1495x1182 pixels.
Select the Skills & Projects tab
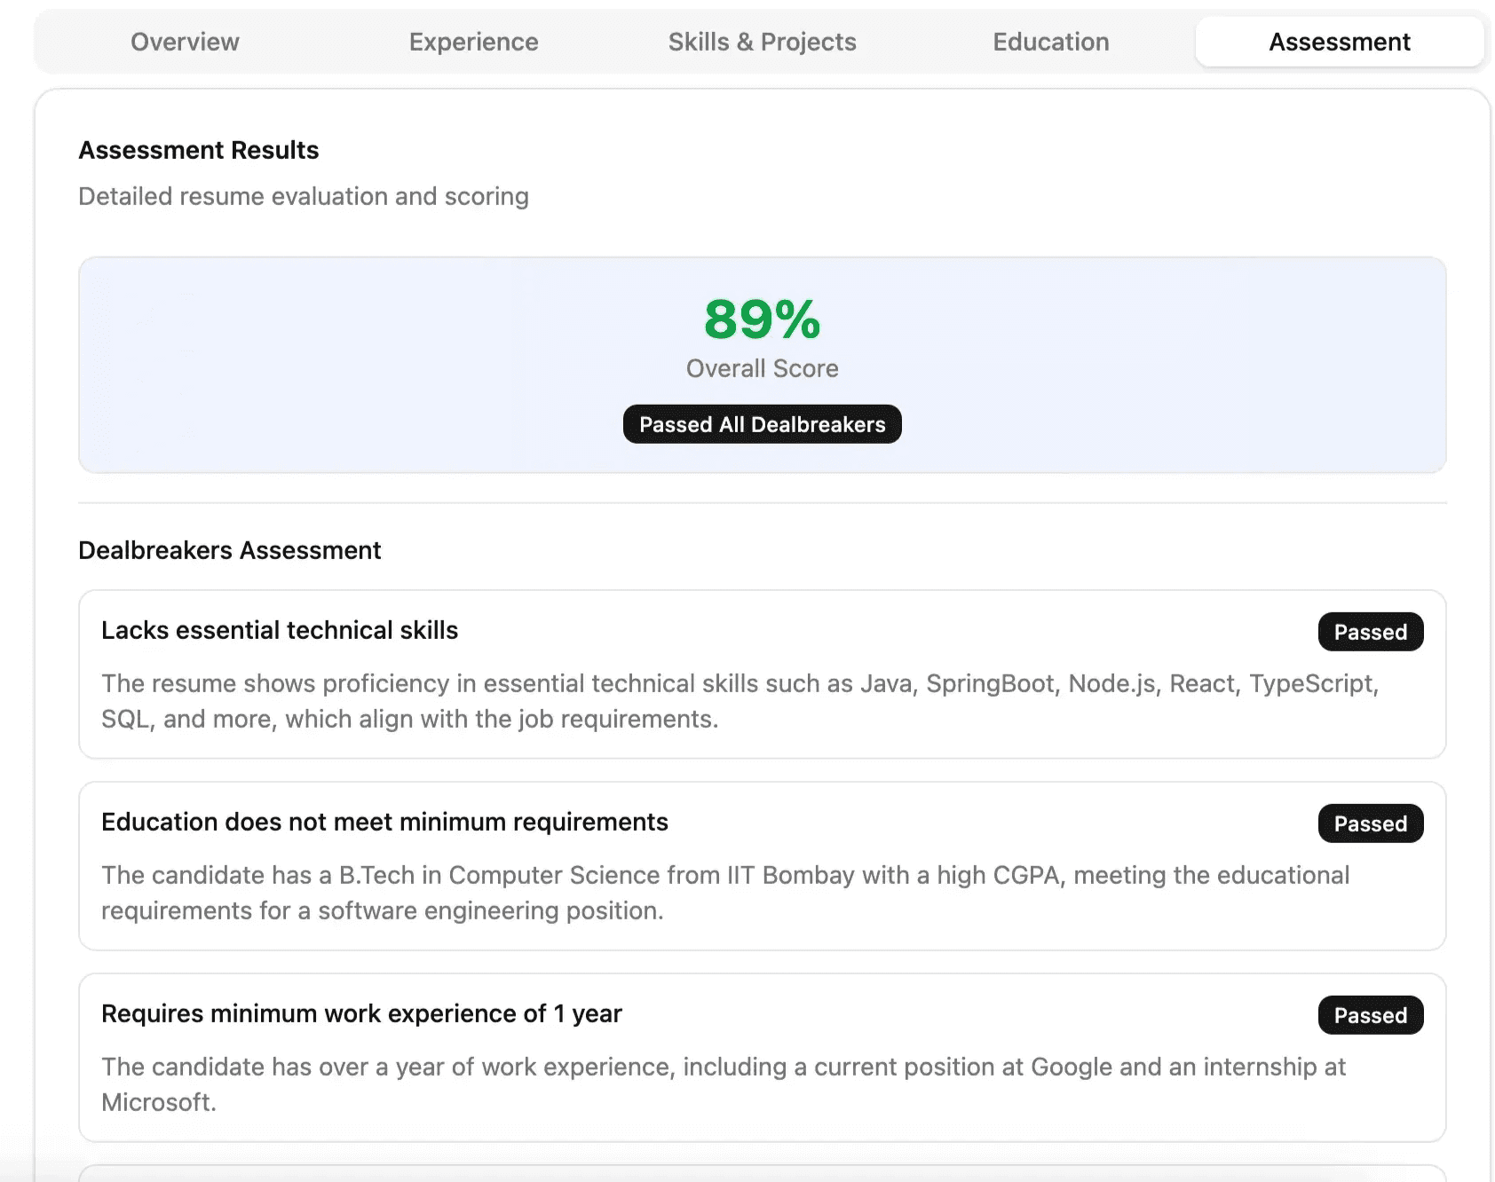762,42
